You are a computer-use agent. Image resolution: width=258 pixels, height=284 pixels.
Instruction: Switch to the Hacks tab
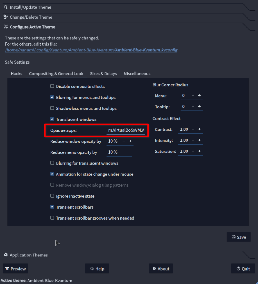tap(16, 73)
